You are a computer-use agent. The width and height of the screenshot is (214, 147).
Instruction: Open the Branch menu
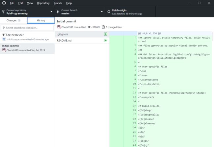58,3
